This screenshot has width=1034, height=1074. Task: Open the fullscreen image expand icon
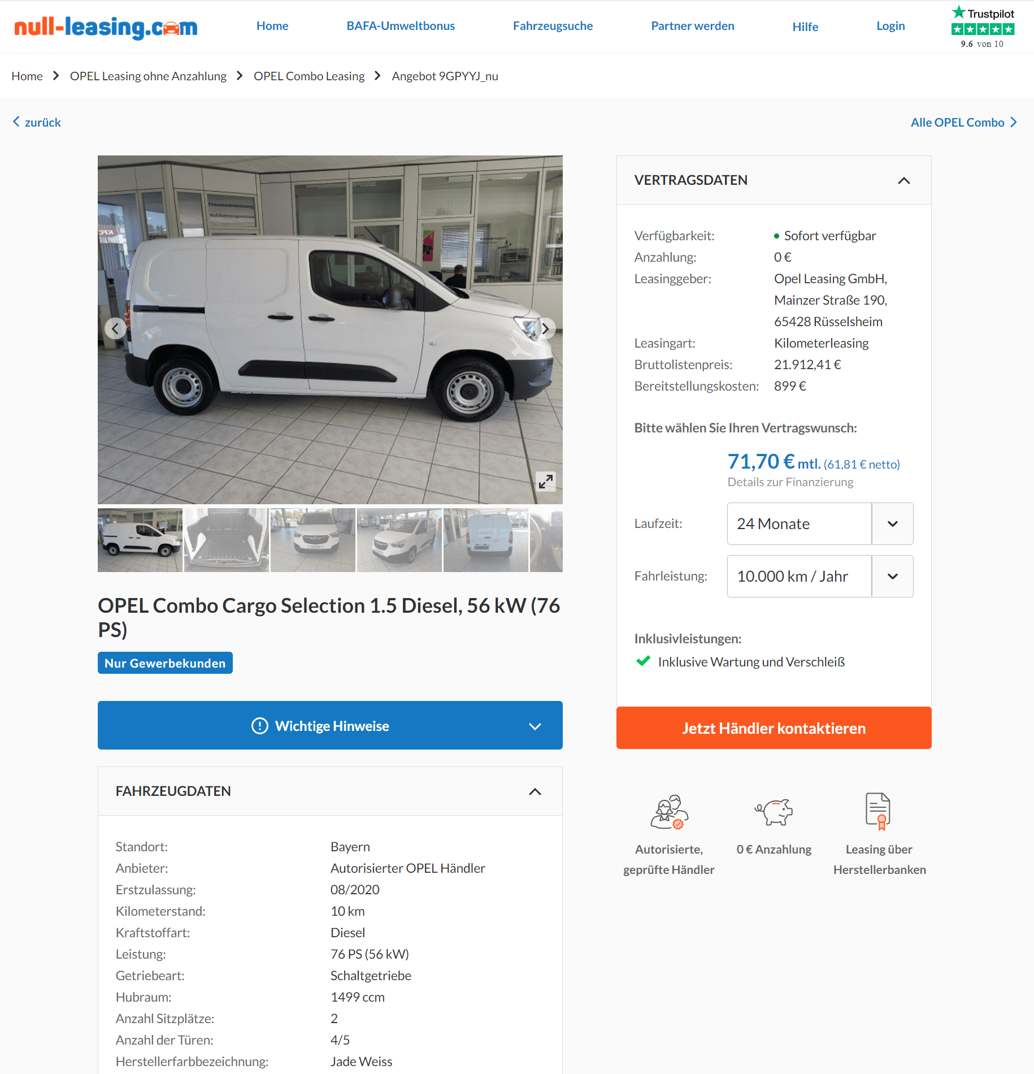(545, 482)
